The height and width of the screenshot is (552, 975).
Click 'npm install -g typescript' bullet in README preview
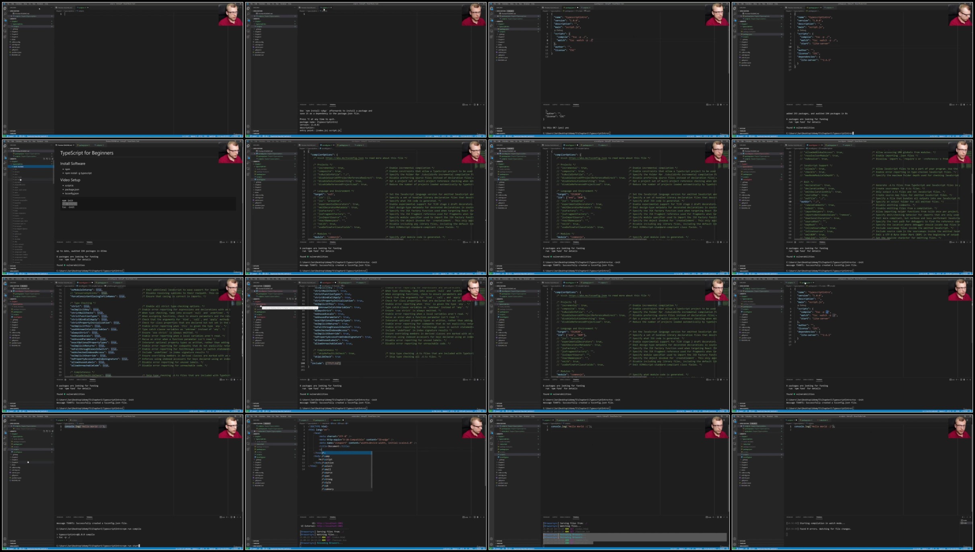78,173
